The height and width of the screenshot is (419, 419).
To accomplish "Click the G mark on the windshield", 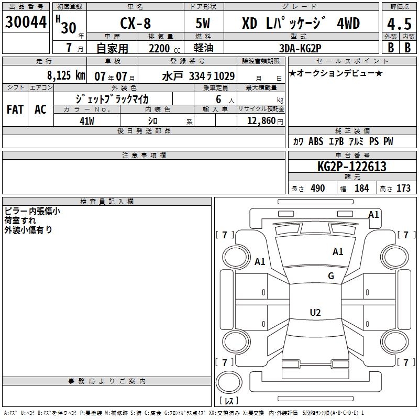I will pos(331,276).
